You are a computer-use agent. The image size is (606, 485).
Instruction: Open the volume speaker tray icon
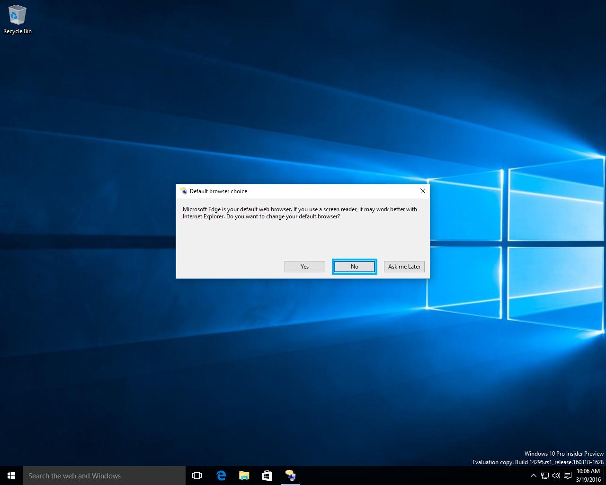pos(556,476)
